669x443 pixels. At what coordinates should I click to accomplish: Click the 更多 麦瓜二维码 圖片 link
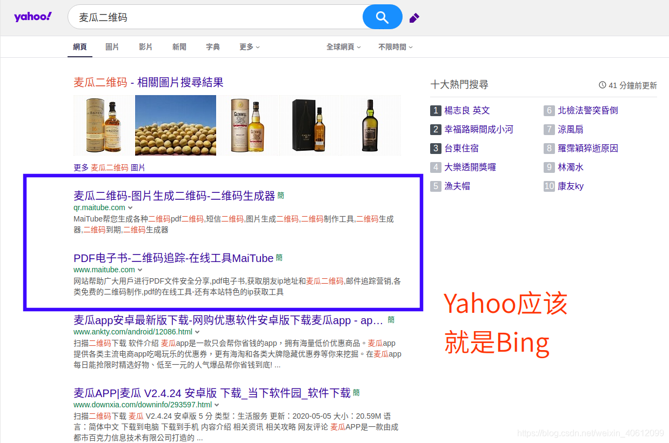point(109,168)
